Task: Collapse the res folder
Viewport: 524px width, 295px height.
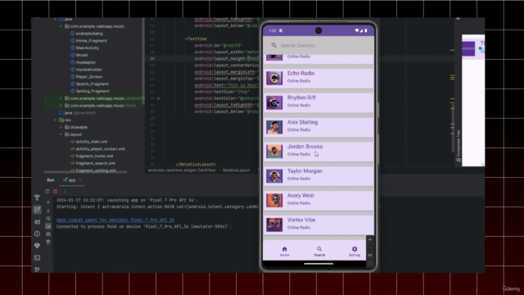Action: point(55,120)
